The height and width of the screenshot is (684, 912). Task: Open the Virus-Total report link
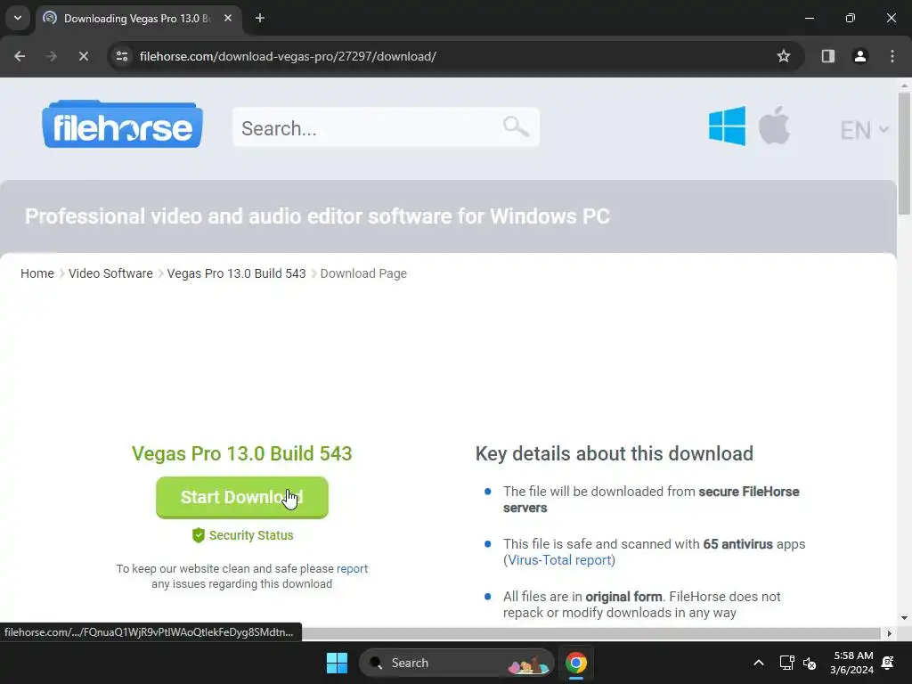[x=559, y=560]
